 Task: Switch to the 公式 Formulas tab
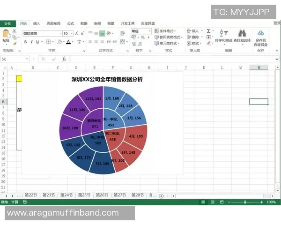point(70,23)
